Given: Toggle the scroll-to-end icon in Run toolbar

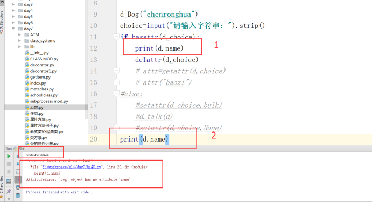Looking at the screenshot, I should click(x=18, y=180).
